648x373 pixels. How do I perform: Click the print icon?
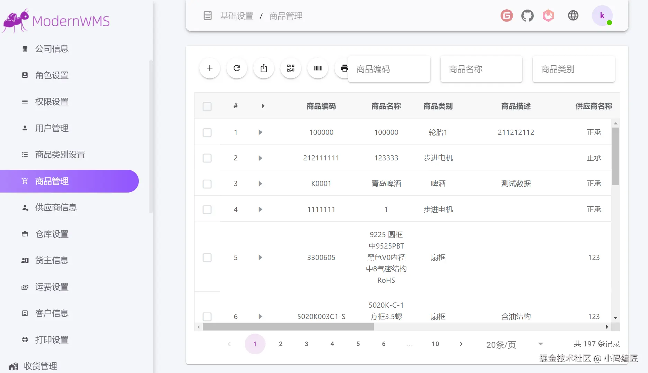[343, 68]
